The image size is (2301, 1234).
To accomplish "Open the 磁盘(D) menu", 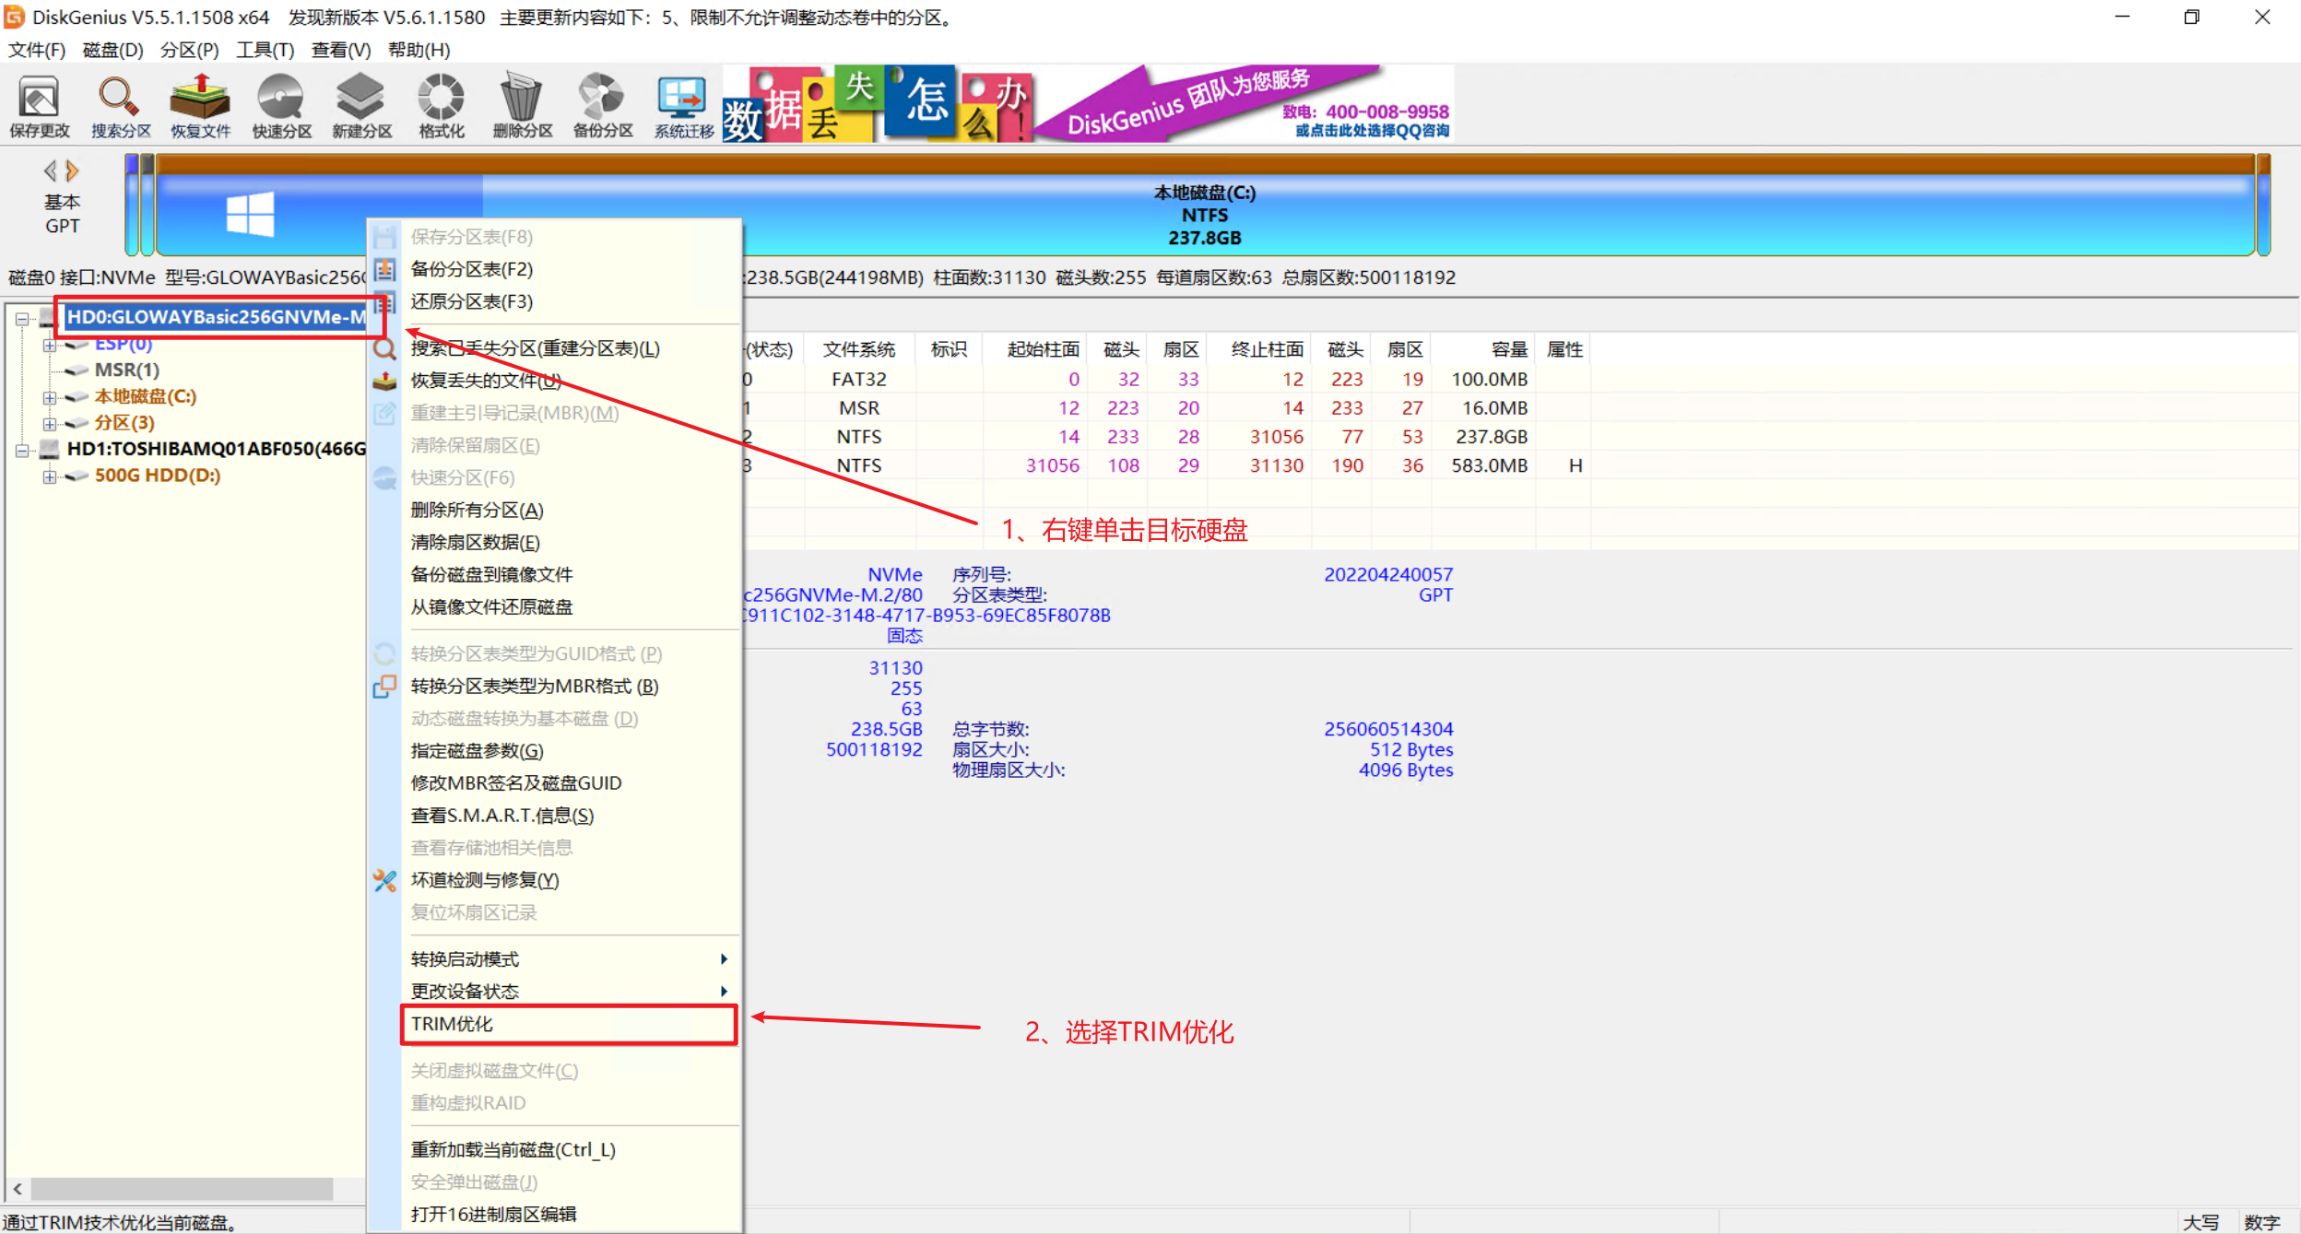I will click(x=111, y=50).
